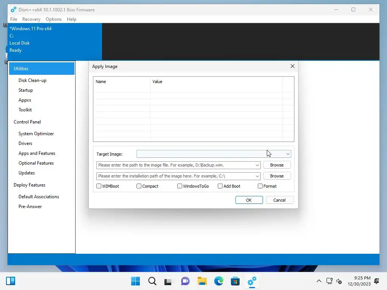This screenshot has height=290, width=387.
Task: Open Disk Clean-up in sidebar
Action: pos(33,80)
